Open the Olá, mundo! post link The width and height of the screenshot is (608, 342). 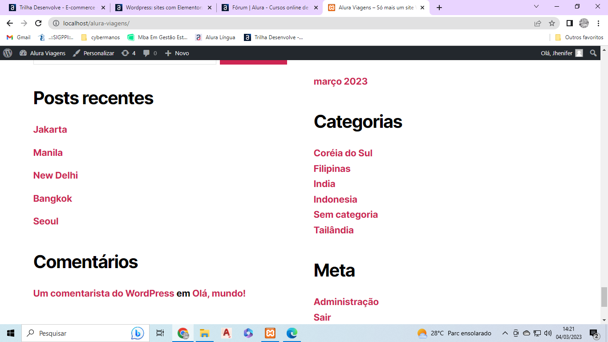click(x=219, y=293)
